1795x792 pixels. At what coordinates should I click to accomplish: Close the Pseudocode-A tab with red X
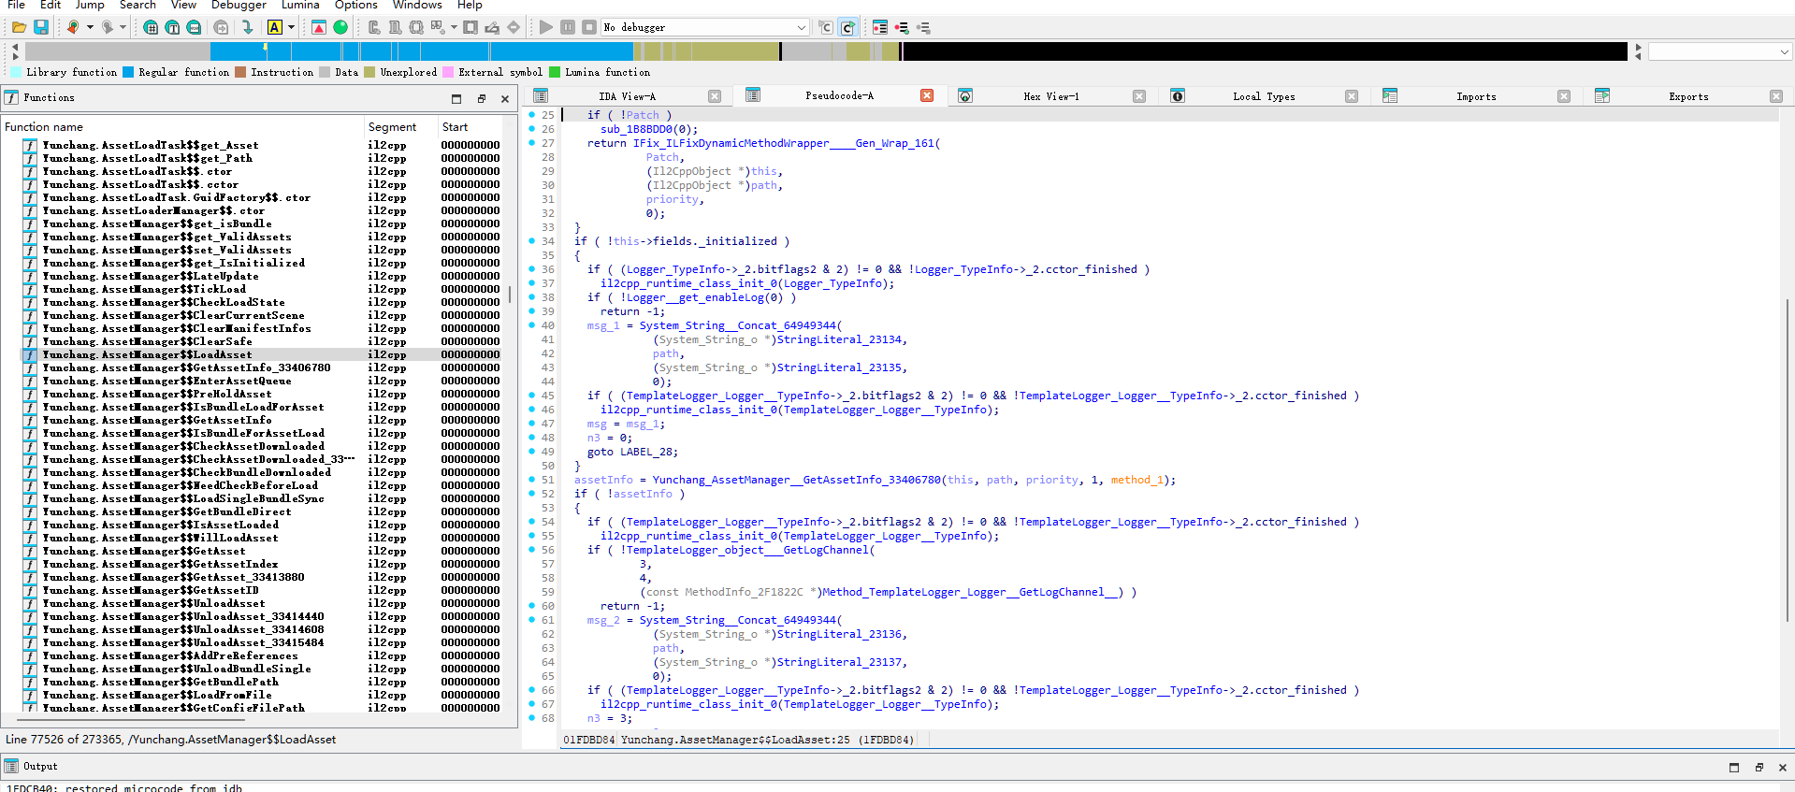927,95
